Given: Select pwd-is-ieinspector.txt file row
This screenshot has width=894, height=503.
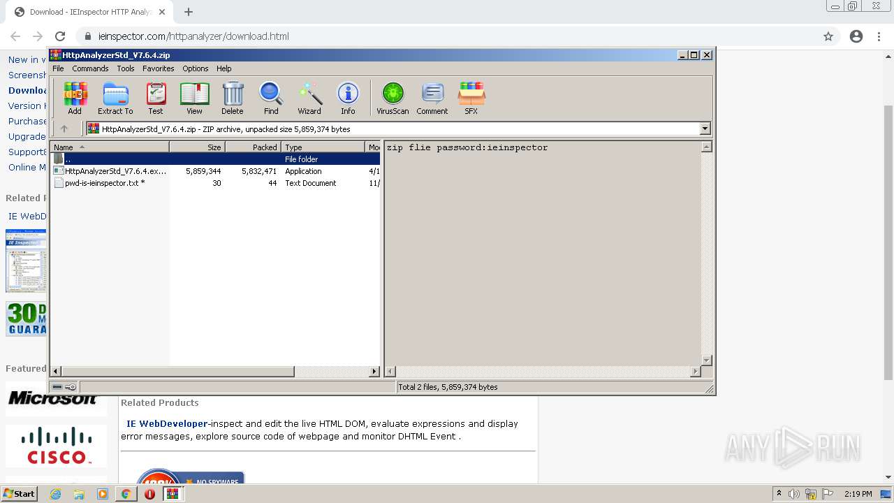Looking at the screenshot, I should click(215, 183).
